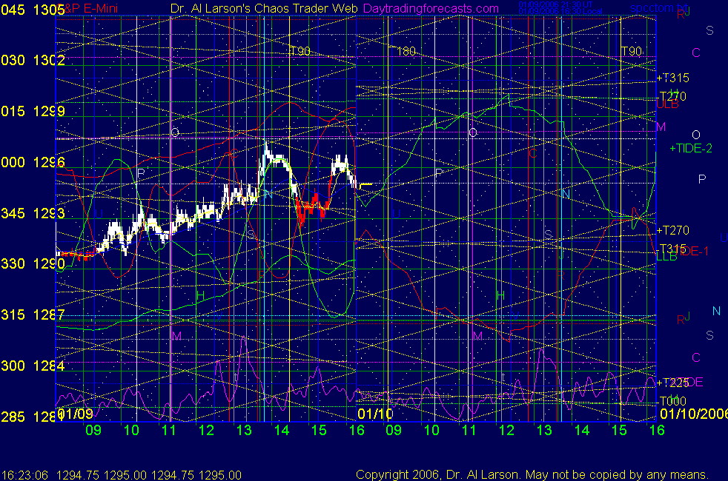
Task: Click the "Dr. Al Larson's Chaos Trader Web" title
Action: point(264,8)
